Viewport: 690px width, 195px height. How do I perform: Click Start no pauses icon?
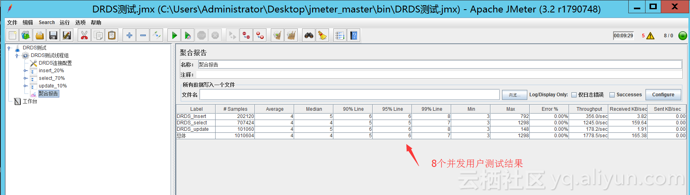click(188, 35)
